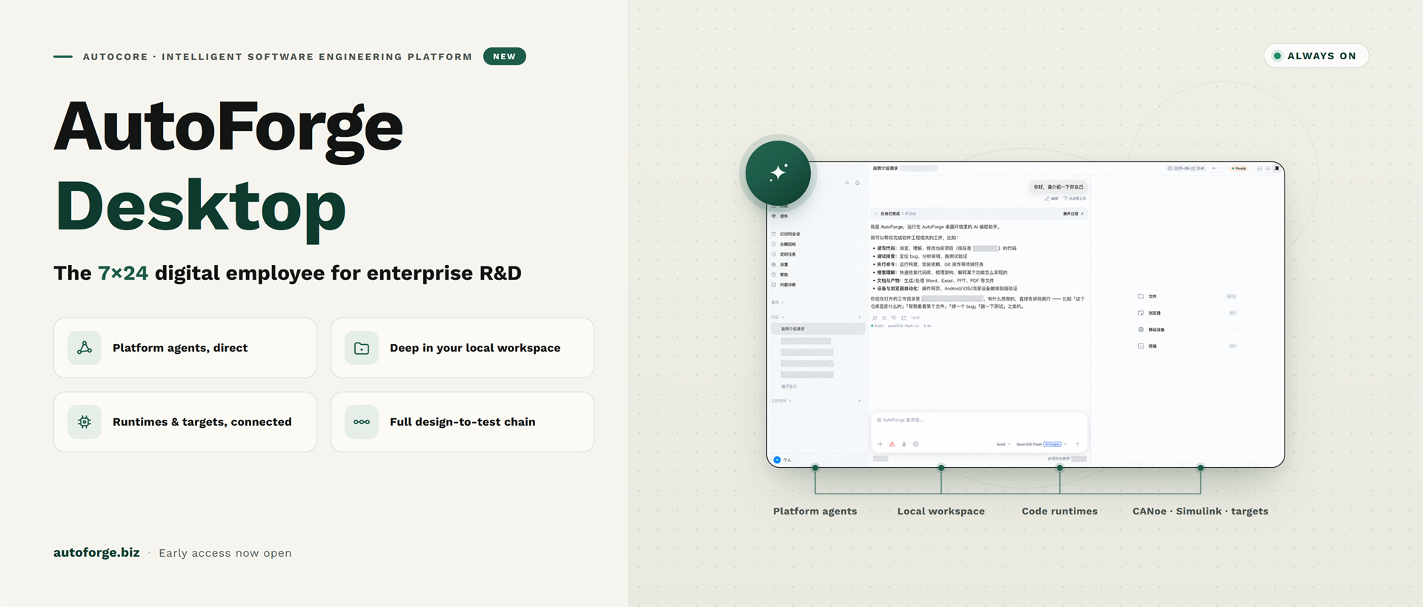Viewport: 1423px width, 607px height.
Task: Open 长期目标 in the sidebar
Action: click(x=784, y=244)
